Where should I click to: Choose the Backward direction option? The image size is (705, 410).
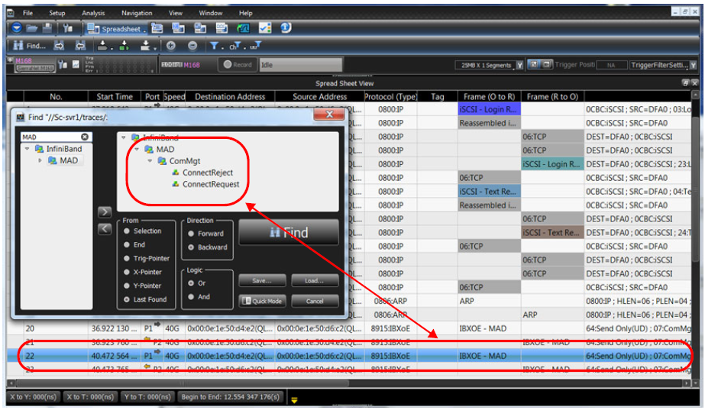191,247
